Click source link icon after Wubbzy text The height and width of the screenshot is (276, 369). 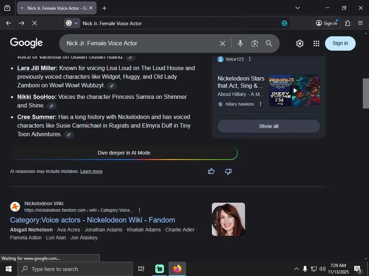[x=112, y=86]
